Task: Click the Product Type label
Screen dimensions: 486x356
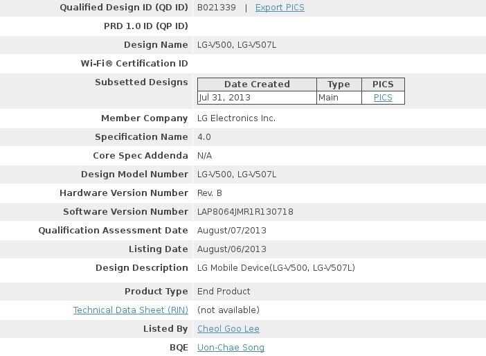Action: (x=156, y=292)
